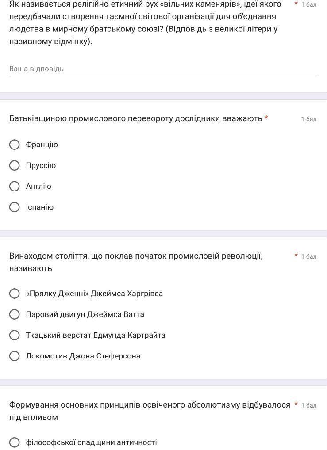Select the Францію radio option

coord(15,145)
